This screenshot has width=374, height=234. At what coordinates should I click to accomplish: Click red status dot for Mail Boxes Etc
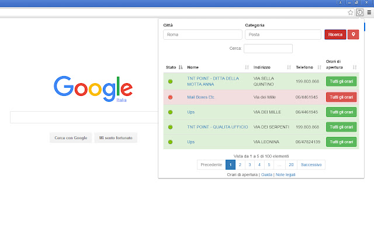coord(170,97)
